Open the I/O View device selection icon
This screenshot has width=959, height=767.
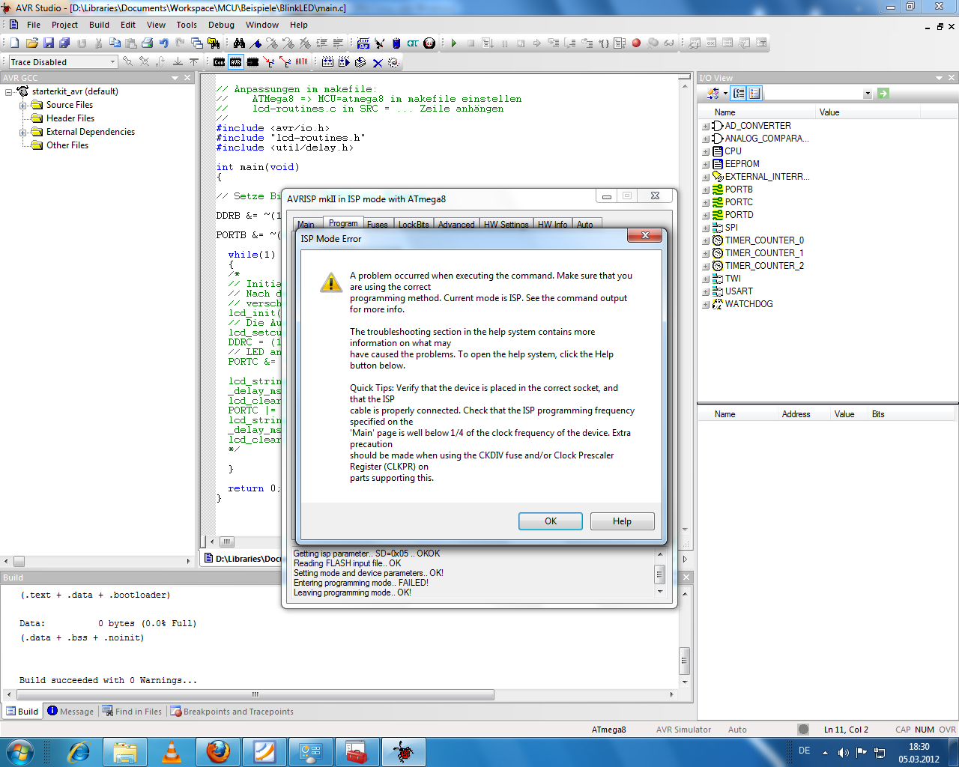(x=713, y=94)
